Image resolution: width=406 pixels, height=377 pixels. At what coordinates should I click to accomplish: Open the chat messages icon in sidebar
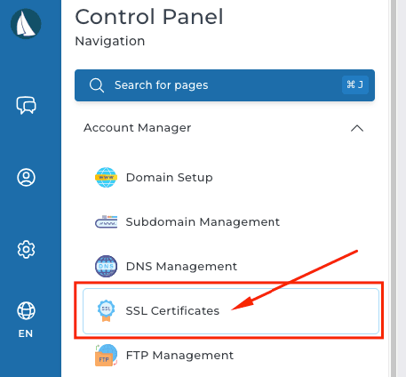click(26, 105)
